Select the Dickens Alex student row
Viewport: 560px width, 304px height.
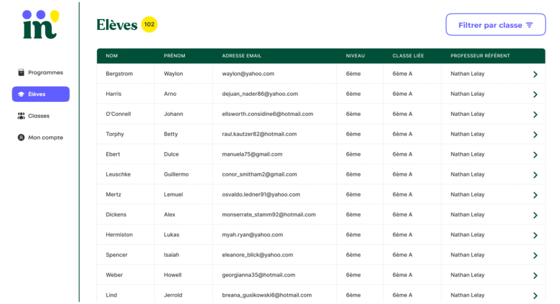(x=273, y=215)
